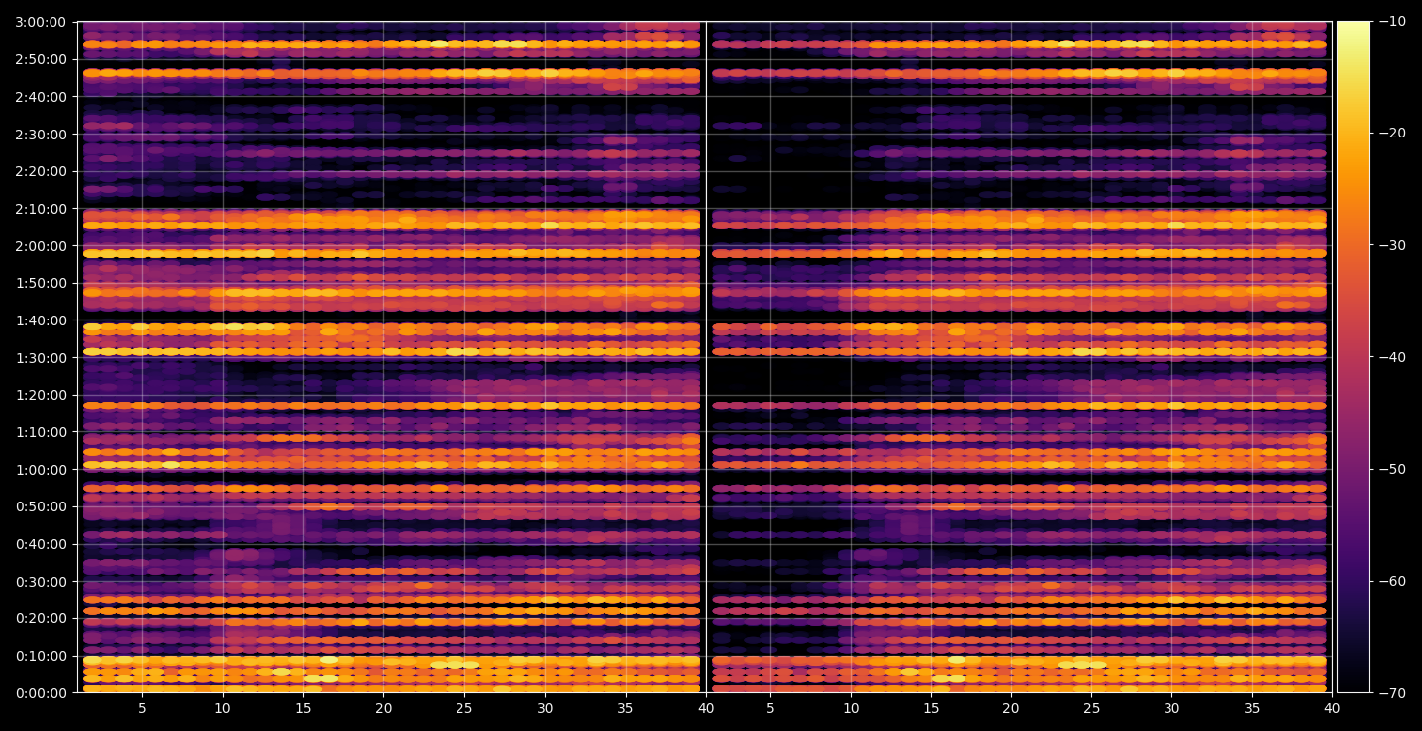Viewport: 1422px width, 731px height.
Task: Click x-axis label 35 of the left heatmap
Action: 626,709
